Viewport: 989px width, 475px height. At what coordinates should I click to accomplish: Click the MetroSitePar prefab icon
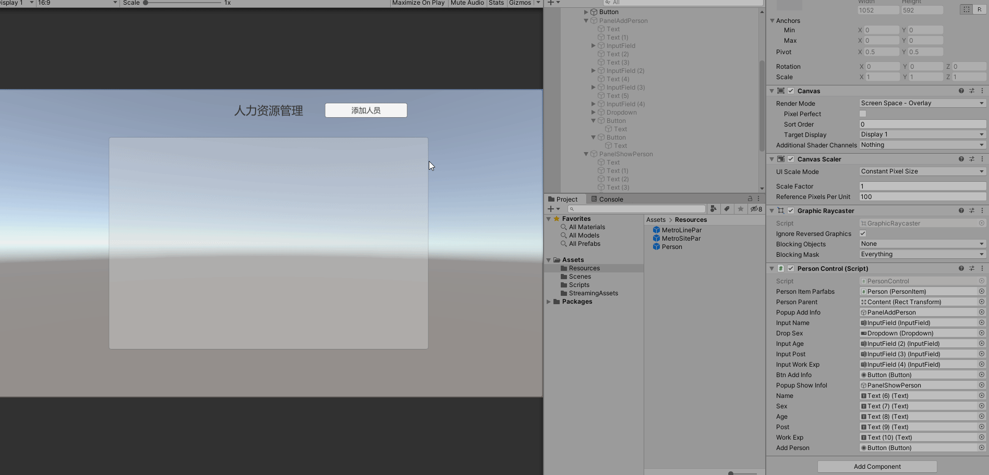656,239
